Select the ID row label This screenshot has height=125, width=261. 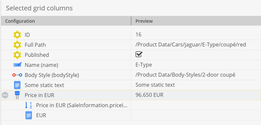click(27, 35)
